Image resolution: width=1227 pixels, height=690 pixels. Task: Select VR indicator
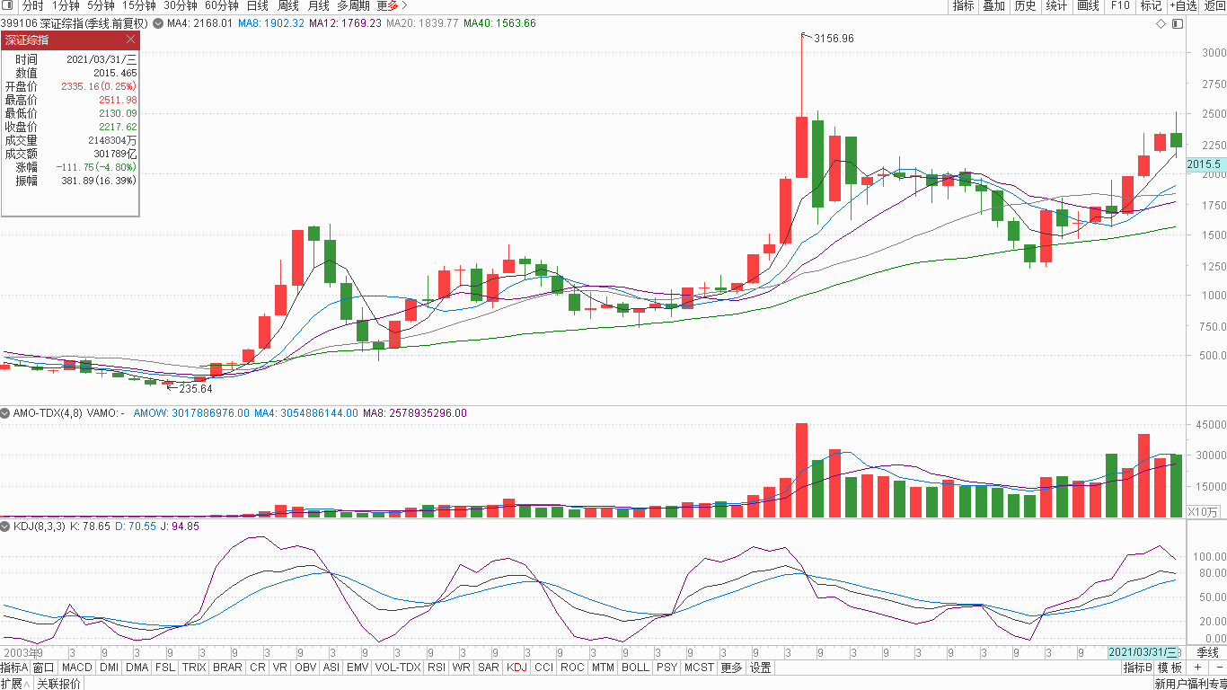280,668
